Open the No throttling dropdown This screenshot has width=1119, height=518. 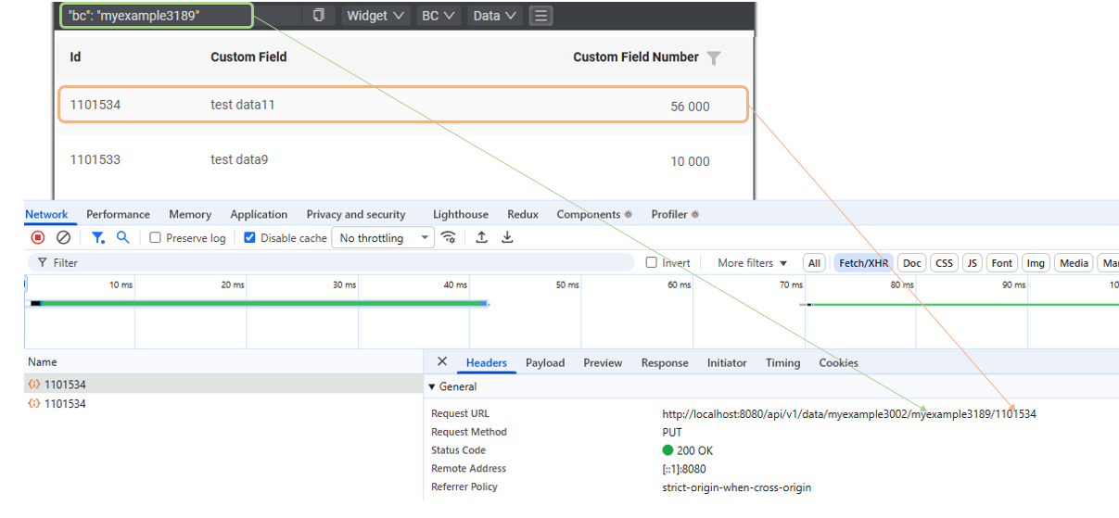pos(383,238)
